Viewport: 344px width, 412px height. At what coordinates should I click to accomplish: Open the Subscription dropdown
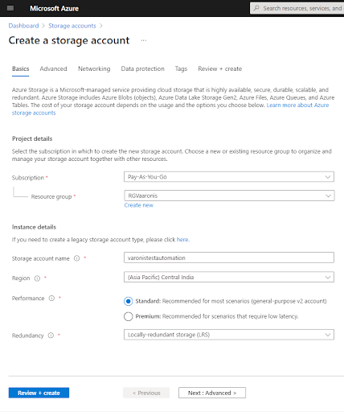click(x=229, y=177)
